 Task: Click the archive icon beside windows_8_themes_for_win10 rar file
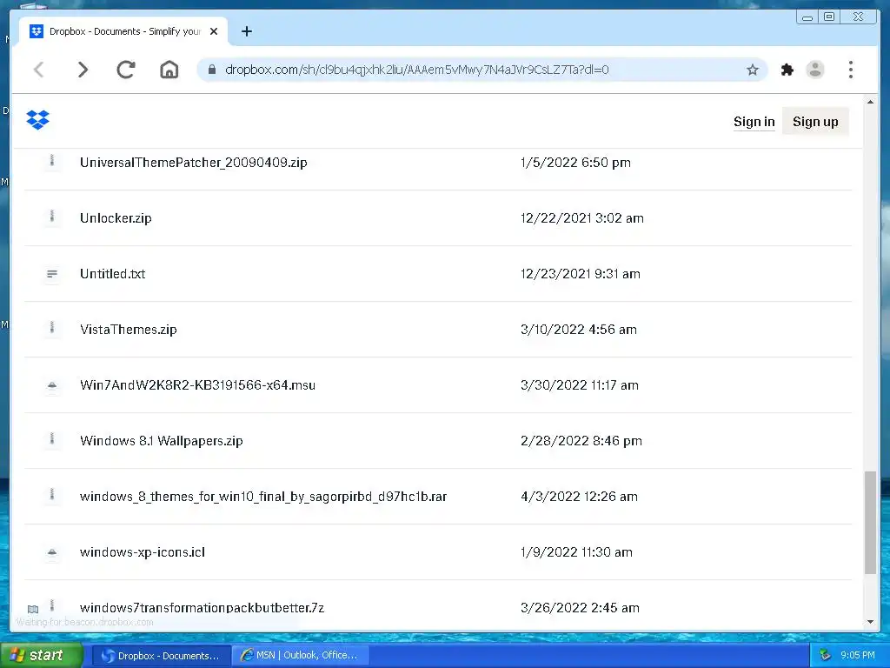coord(52,495)
